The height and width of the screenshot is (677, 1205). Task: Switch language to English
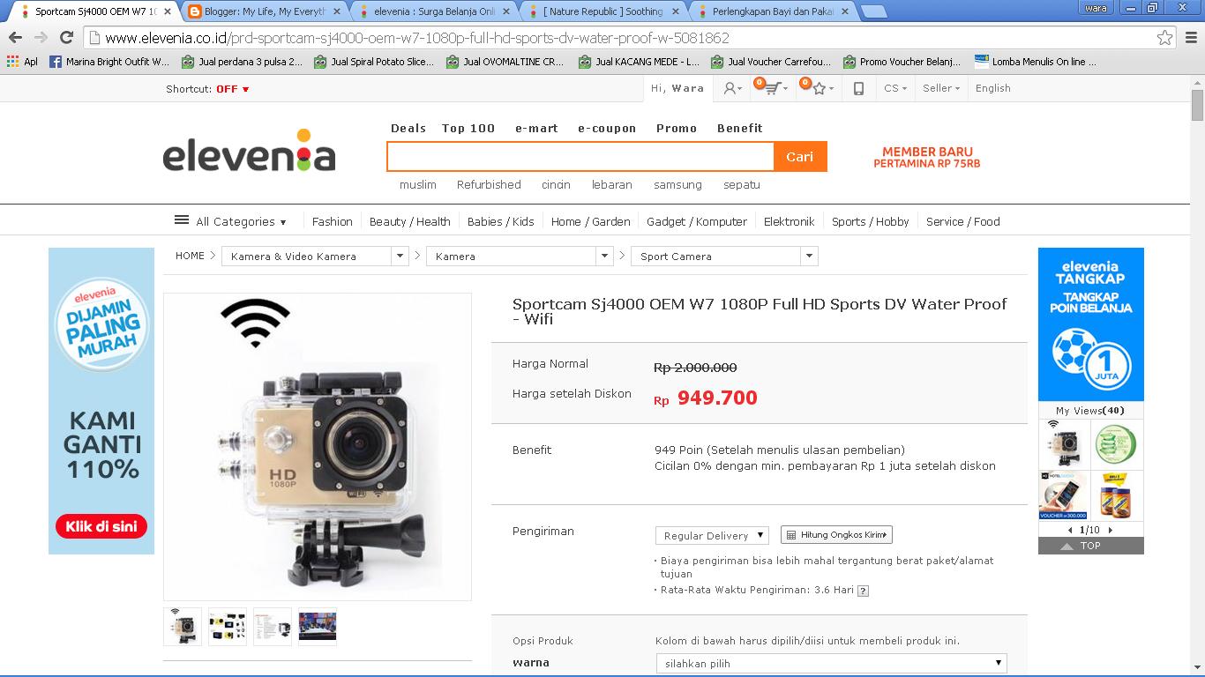point(993,88)
